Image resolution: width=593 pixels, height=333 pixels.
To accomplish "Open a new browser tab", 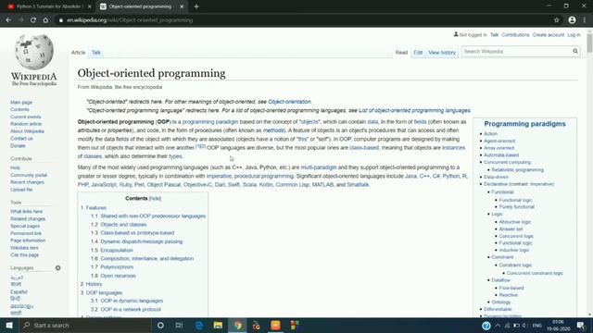I will point(196,6).
